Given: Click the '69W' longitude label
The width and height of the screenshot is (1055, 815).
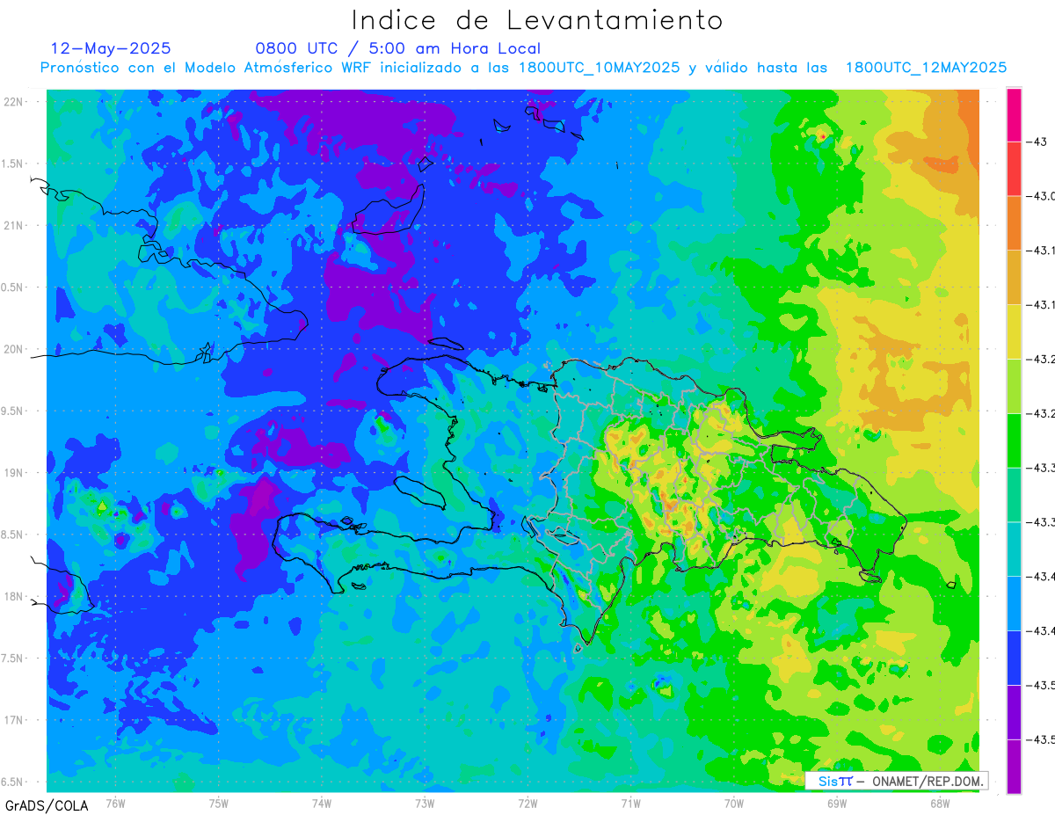Looking at the screenshot, I should (x=837, y=803).
